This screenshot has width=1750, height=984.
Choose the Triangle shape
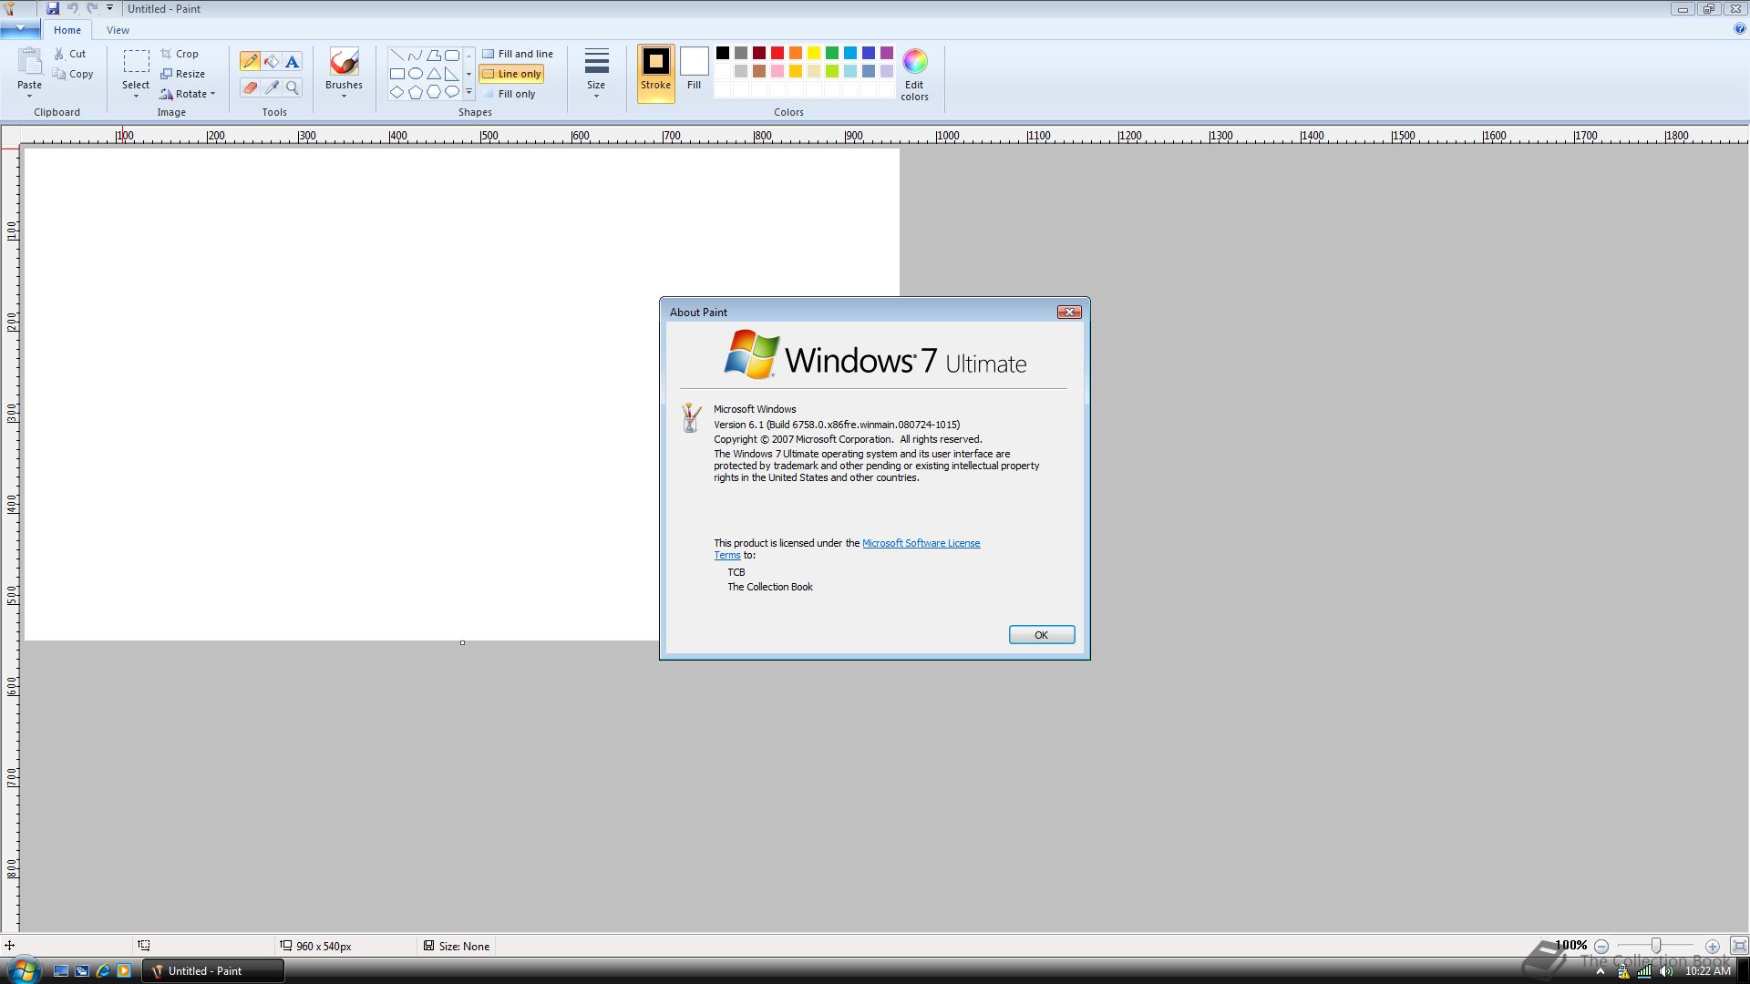(x=434, y=74)
